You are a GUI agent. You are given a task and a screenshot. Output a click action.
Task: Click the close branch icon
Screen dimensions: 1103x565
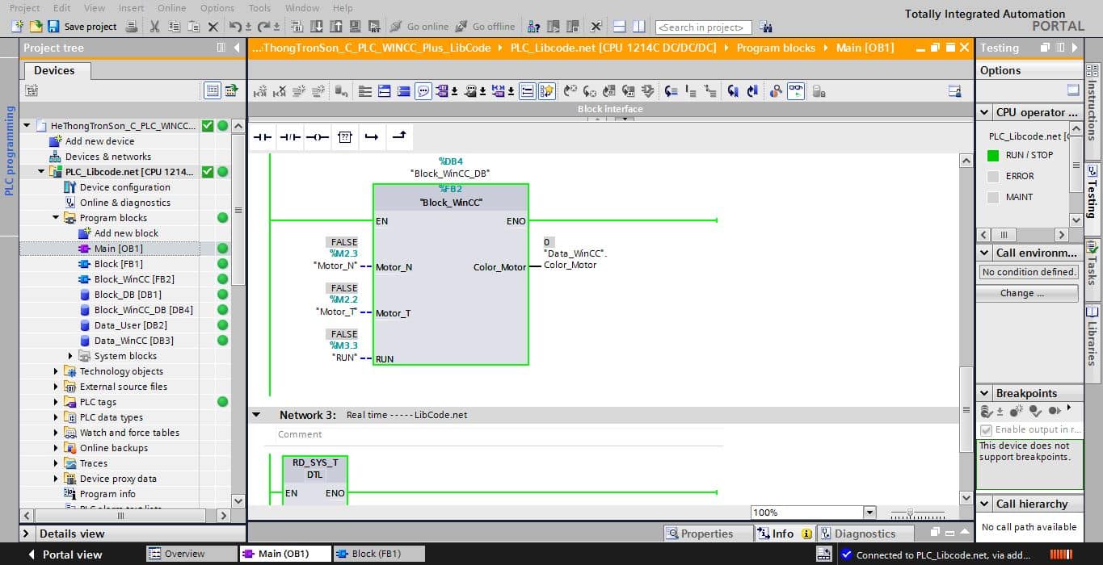tap(399, 137)
